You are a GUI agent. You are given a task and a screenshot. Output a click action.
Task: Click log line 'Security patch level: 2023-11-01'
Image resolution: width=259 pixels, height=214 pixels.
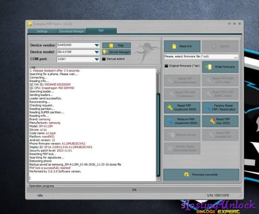(51, 151)
